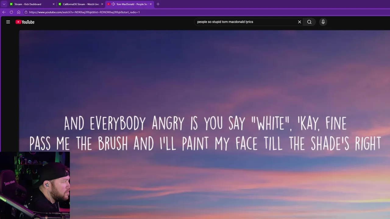
Task: Go to YouTube home via logo
Action: click(x=25, y=22)
